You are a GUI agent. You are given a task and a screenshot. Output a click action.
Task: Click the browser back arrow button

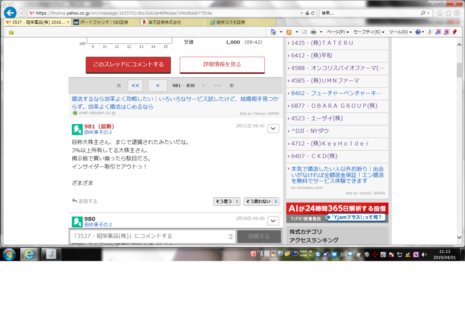(x=10, y=13)
